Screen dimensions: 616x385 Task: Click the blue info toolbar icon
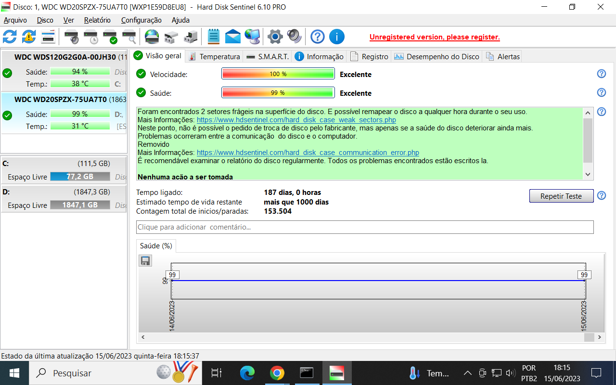(x=337, y=36)
